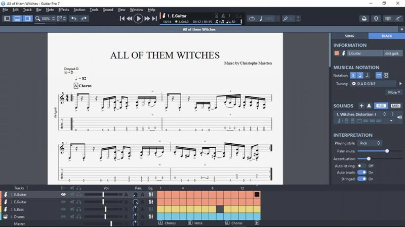Show E.Bass track with eye icon
This screenshot has height=227, width=405.
pos(63,209)
